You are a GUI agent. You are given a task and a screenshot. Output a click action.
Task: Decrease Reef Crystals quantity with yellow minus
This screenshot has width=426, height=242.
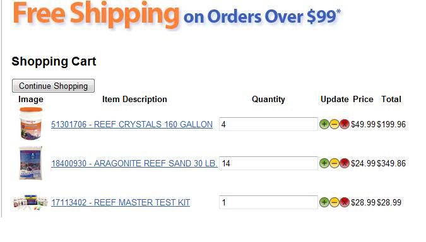pos(334,124)
